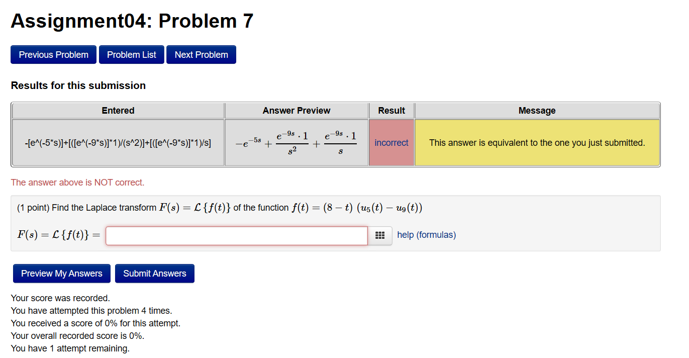The image size is (689, 358).
Task: Click the entered expression in the results table
Action: (x=118, y=142)
